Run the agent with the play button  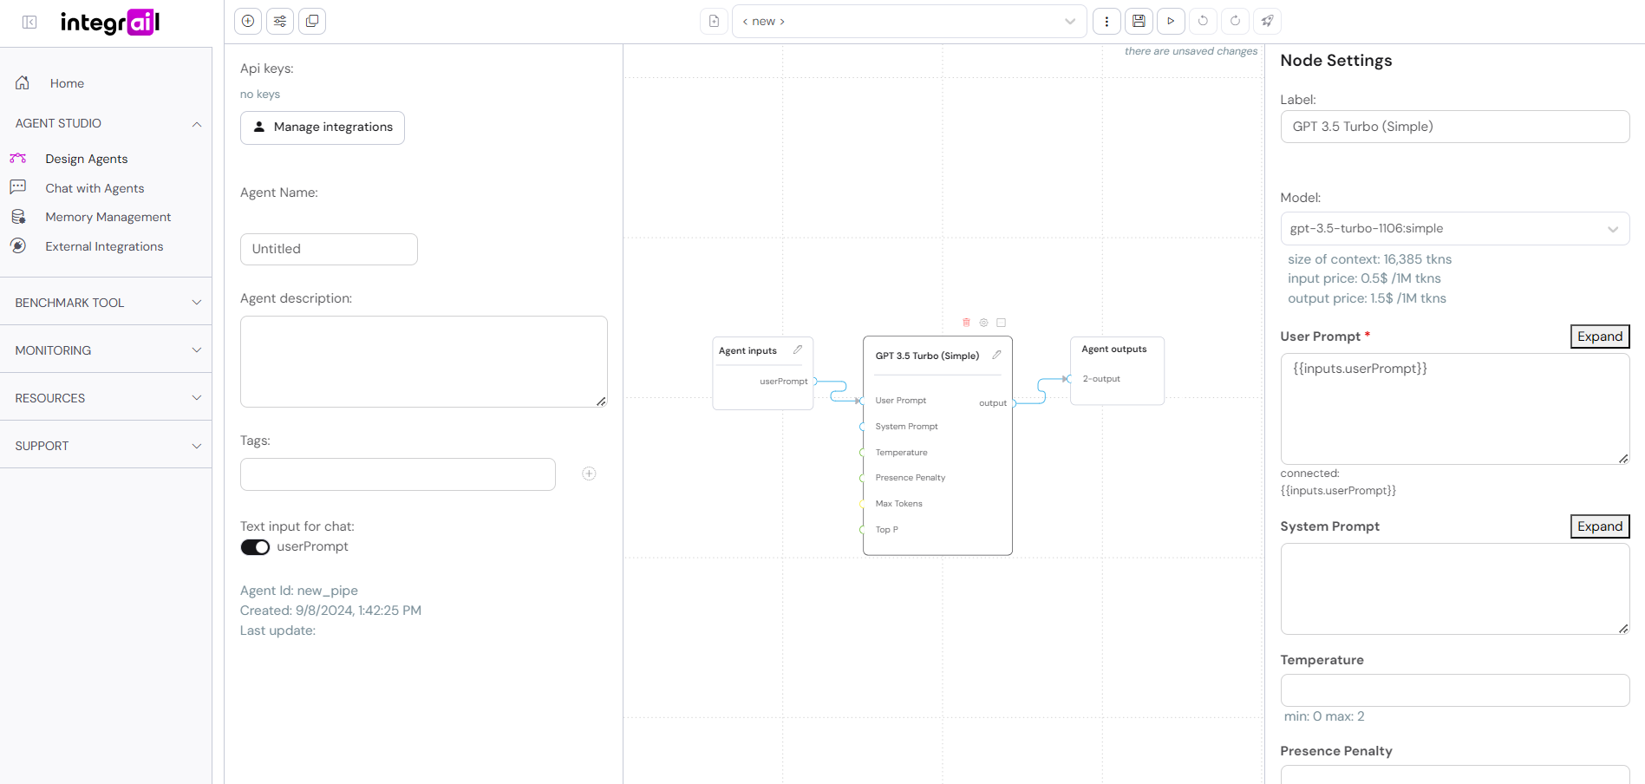tap(1171, 21)
